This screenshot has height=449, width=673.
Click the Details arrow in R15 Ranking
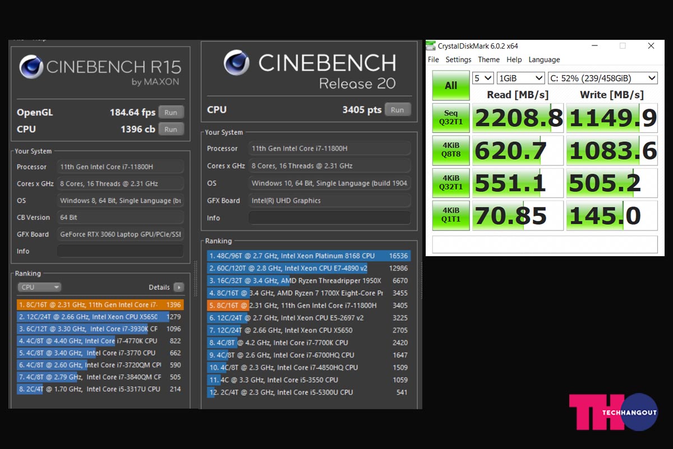point(178,287)
